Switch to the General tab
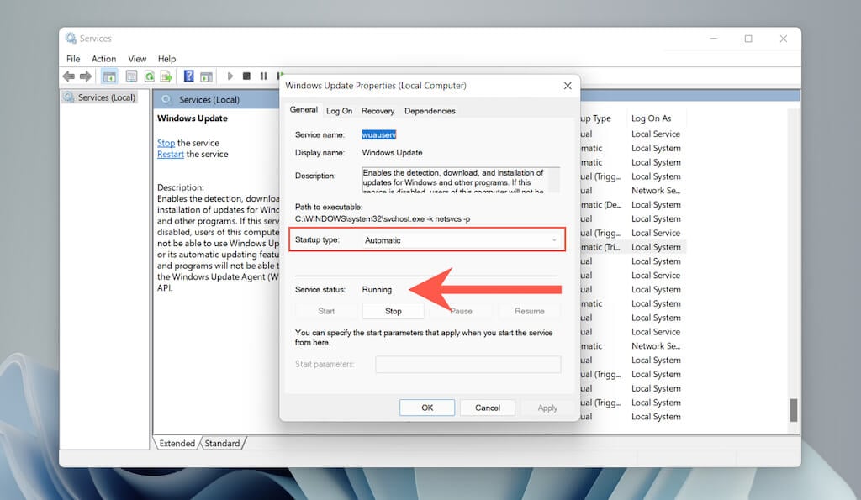Screen dimensions: 861x500 click(x=304, y=110)
